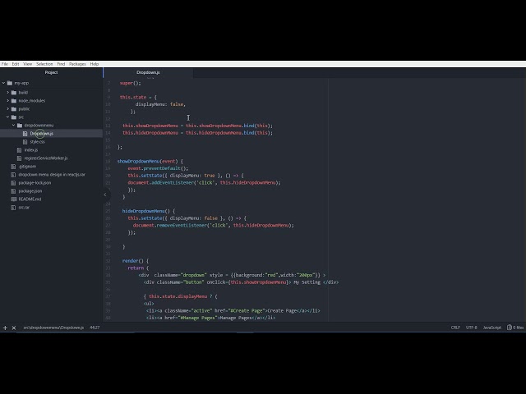Screen dimensions: 526x394
Task: Open index.js in the tree
Action: point(31,150)
